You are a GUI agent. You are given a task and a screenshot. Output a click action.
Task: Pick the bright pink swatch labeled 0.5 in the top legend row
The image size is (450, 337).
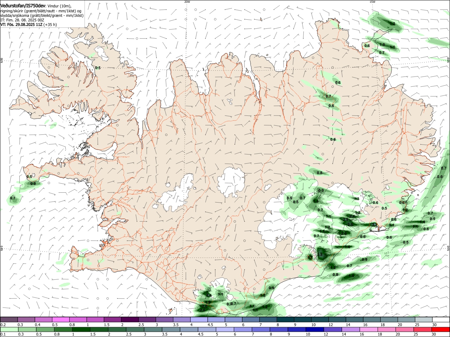[x=60, y=319]
